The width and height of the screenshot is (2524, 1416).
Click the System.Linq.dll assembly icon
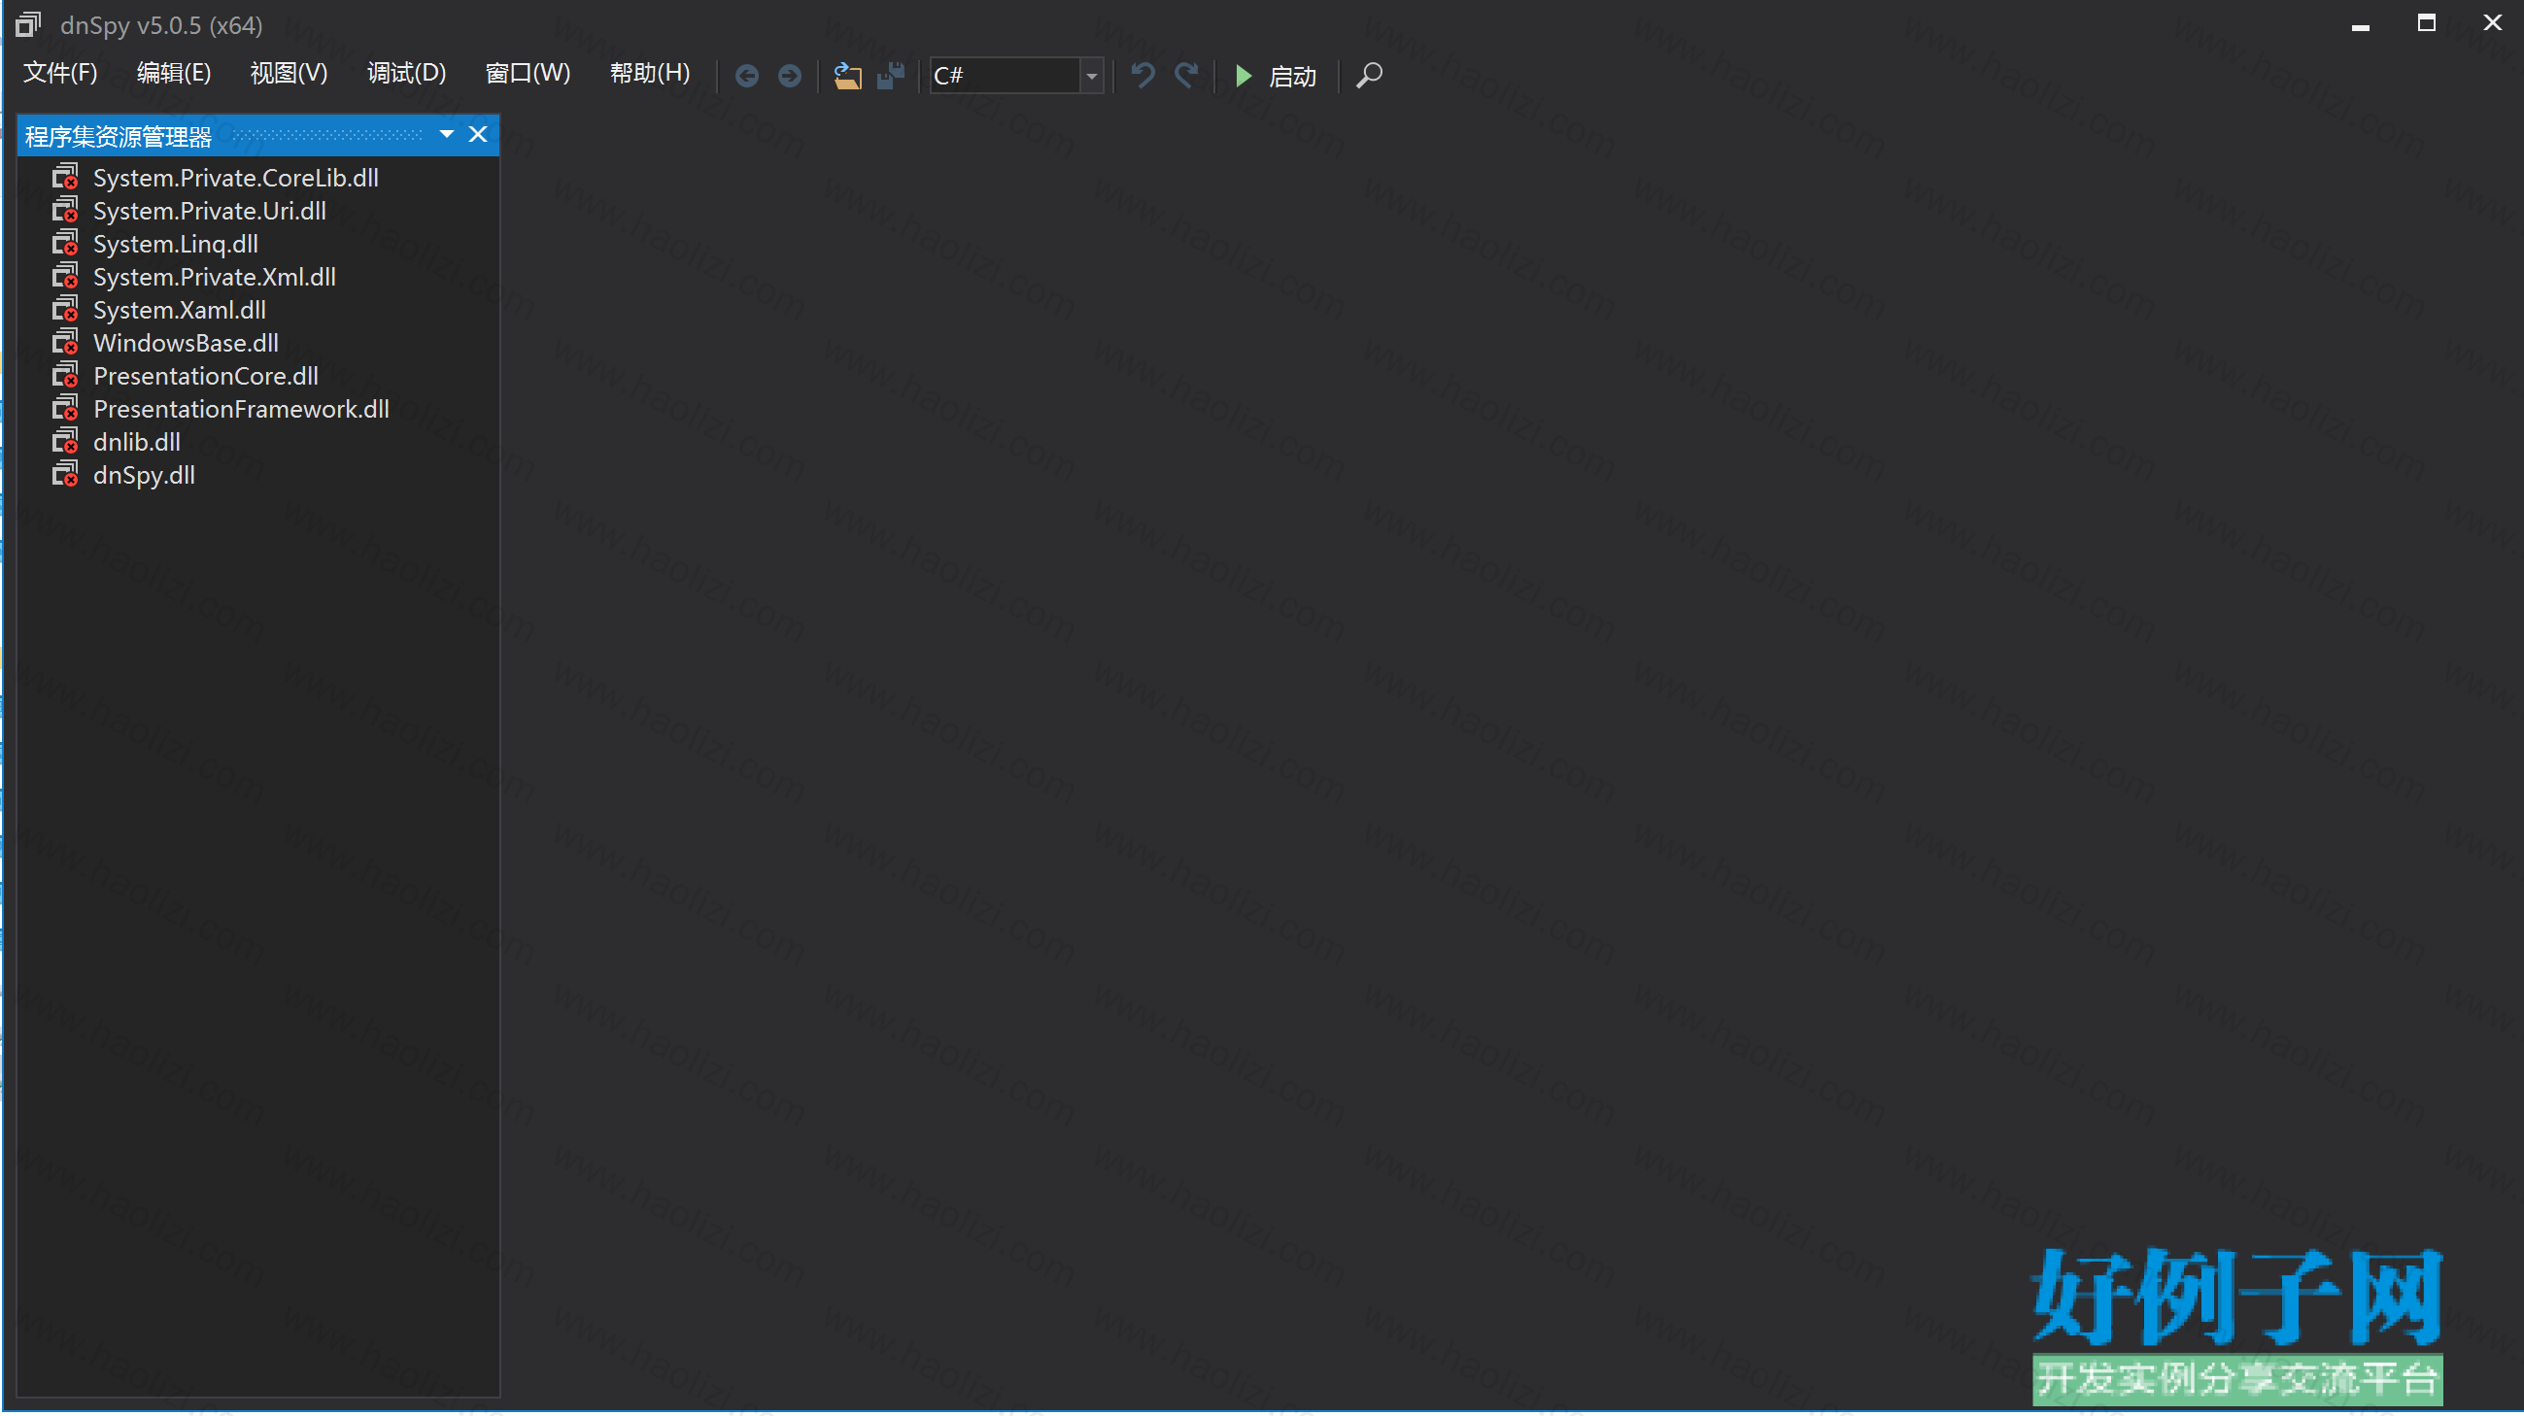click(x=66, y=244)
